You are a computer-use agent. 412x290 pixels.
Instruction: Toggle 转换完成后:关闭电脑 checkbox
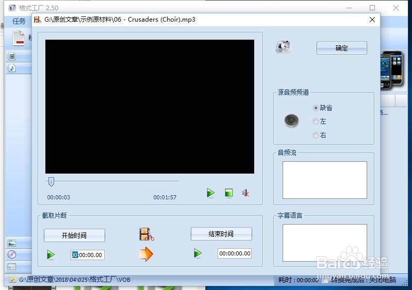coord(325,280)
